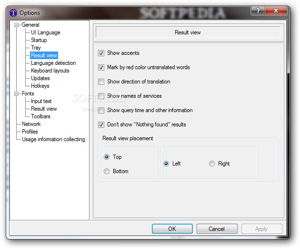Open the Tray settings page
The height and width of the screenshot is (249, 300).
tap(36, 48)
